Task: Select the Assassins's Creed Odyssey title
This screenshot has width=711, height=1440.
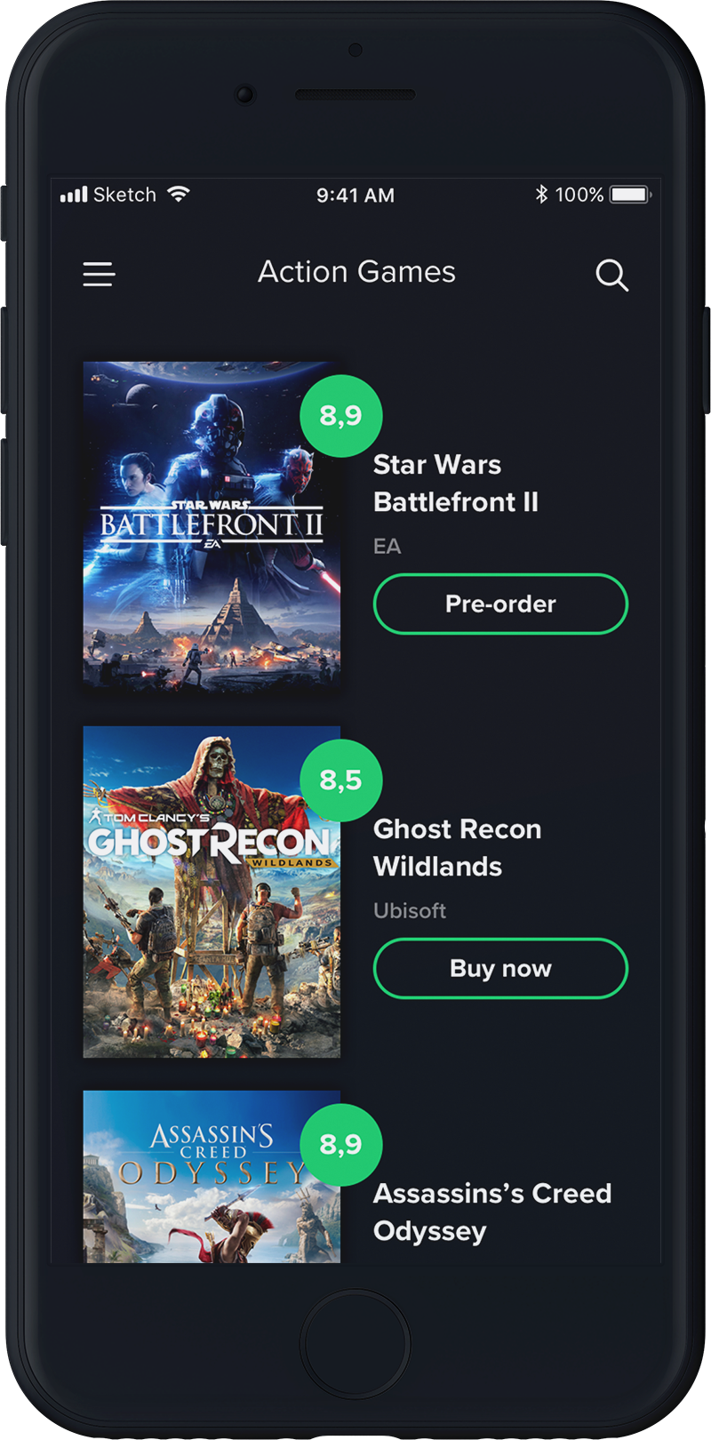Action: coord(492,1212)
